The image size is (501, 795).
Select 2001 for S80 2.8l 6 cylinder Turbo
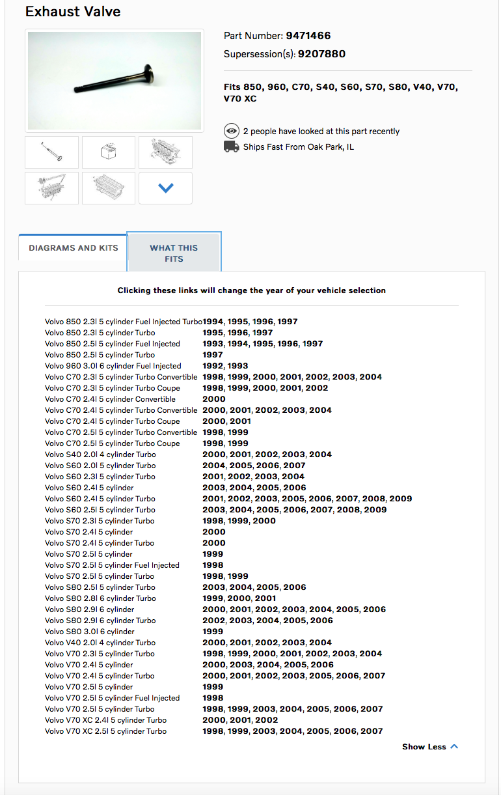pyautogui.click(x=265, y=598)
